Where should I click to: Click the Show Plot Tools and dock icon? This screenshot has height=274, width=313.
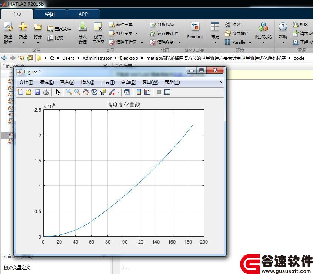[167, 92]
